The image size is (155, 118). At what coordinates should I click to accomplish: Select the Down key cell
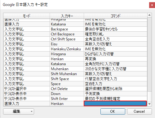click(67, 94)
